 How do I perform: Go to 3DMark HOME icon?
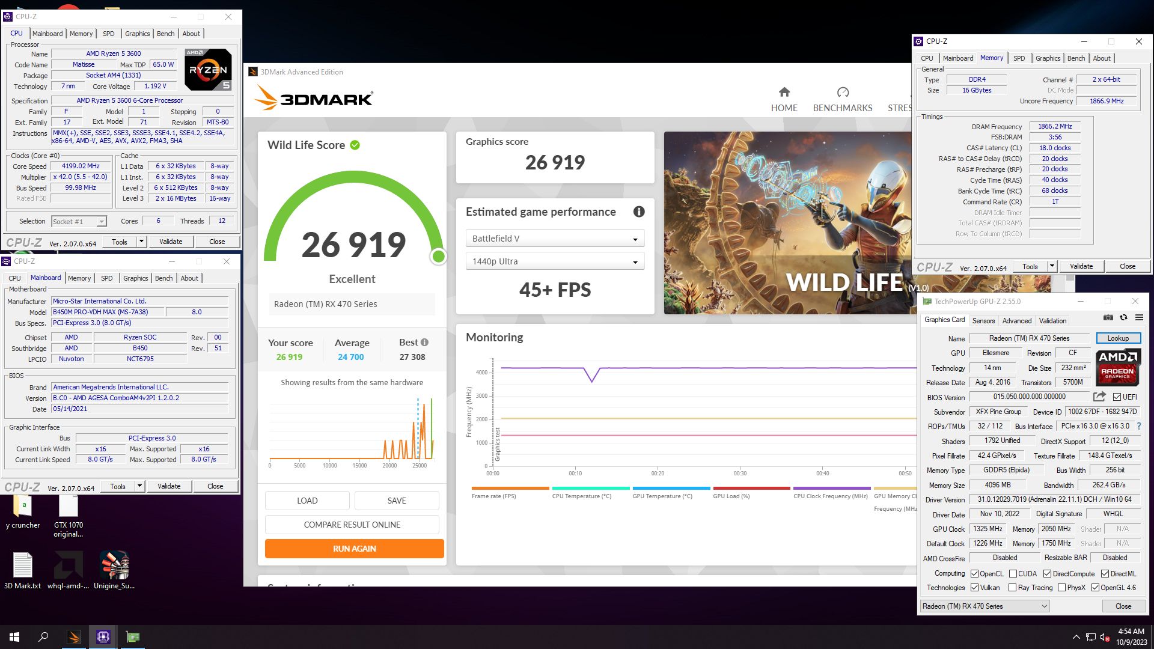point(784,92)
